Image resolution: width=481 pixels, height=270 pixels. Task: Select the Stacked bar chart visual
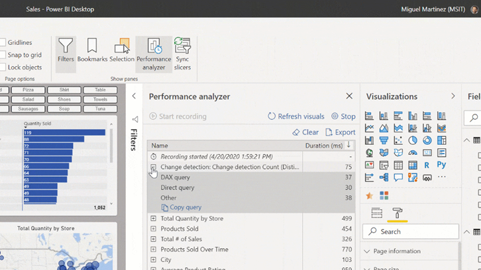369,116
